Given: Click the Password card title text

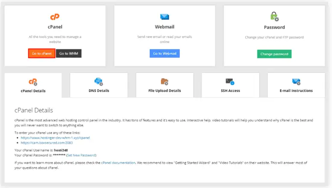Looking at the screenshot, I should click(274, 27).
